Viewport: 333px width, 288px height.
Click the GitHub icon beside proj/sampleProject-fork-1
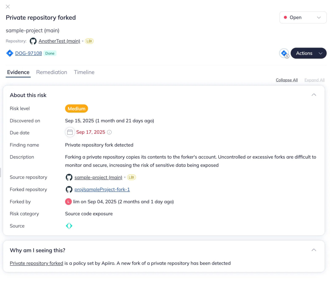[69, 189]
